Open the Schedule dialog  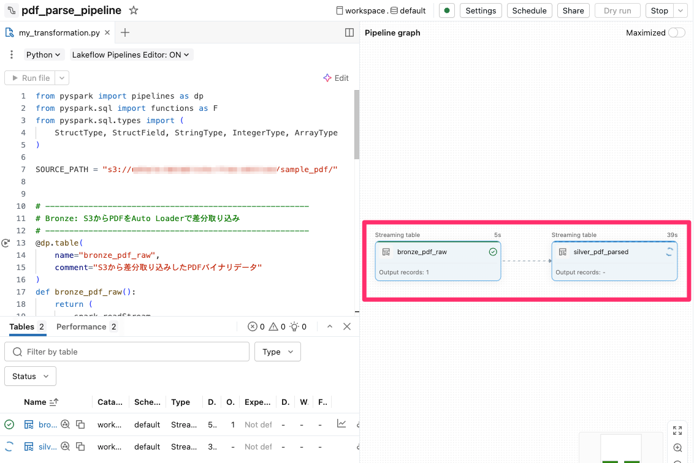point(529,10)
